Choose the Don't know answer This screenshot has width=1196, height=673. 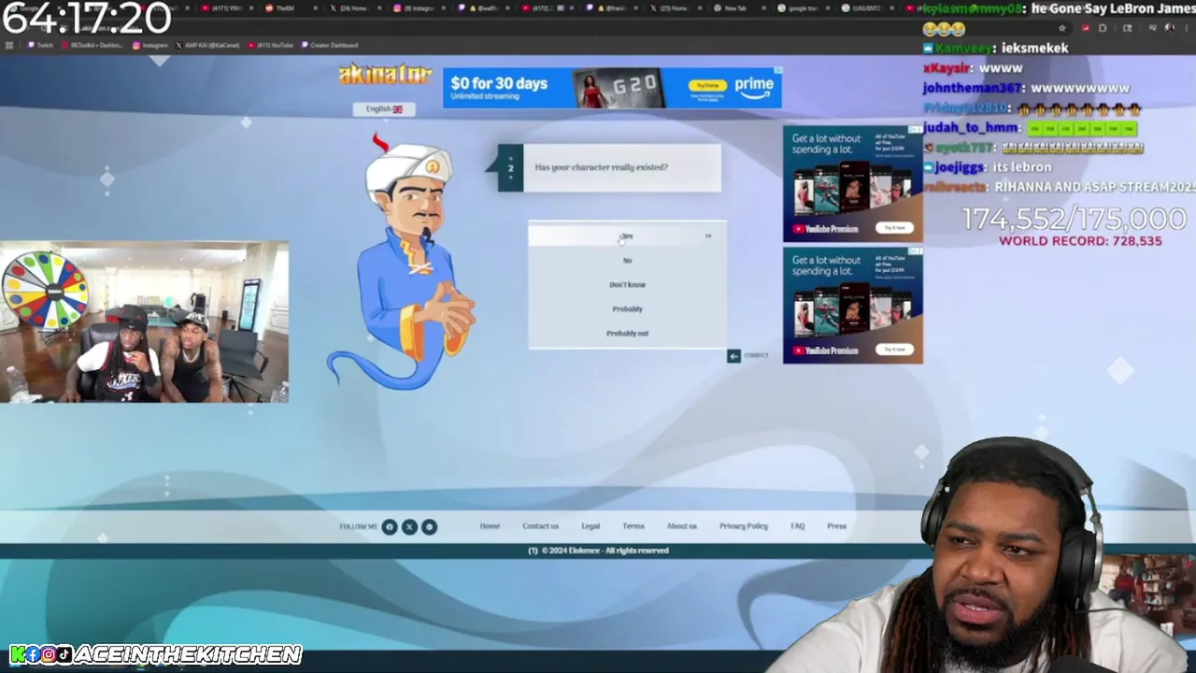pyautogui.click(x=627, y=284)
